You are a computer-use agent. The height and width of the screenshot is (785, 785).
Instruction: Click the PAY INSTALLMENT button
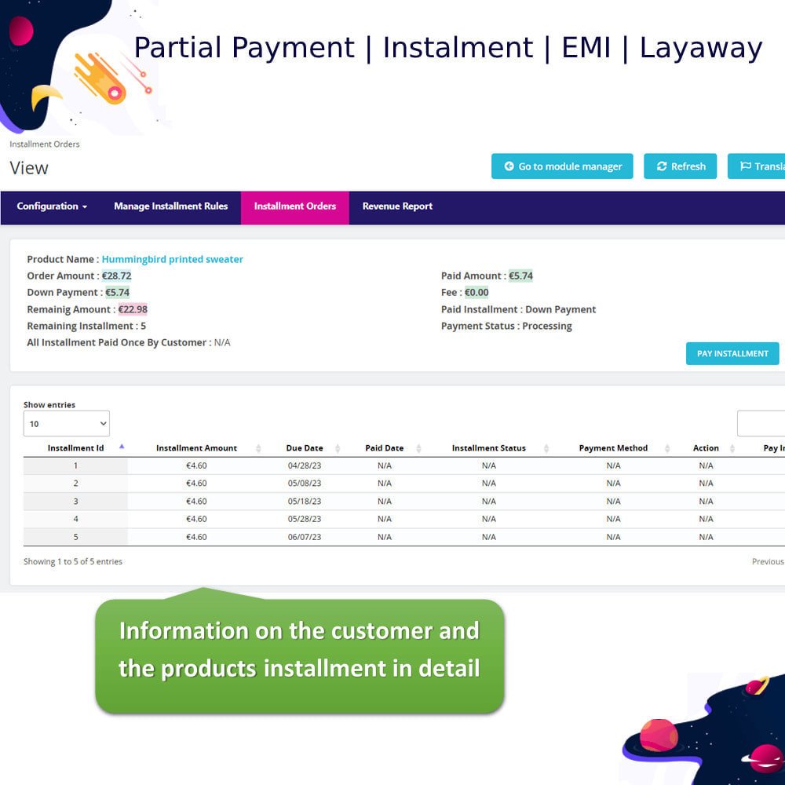tap(732, 353)
